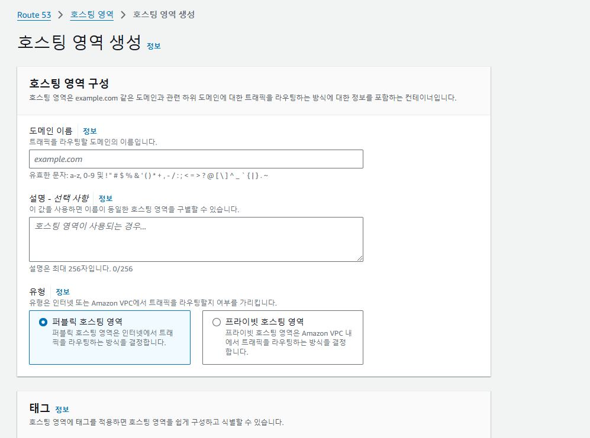Click the 호스팅 영역 생성 breadcrumb text

coord(164,15)
